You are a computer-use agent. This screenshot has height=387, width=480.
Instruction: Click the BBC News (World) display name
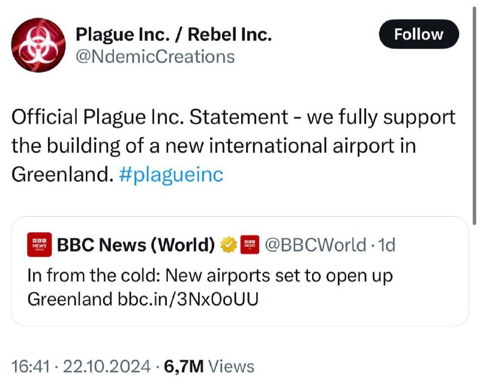[136, 245]
